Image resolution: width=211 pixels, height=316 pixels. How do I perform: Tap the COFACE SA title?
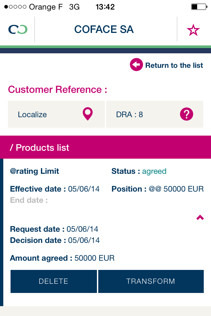point(104,30)
